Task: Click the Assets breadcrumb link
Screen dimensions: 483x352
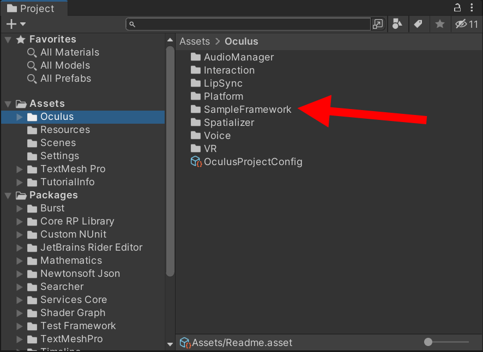Action: pos(195,41)
